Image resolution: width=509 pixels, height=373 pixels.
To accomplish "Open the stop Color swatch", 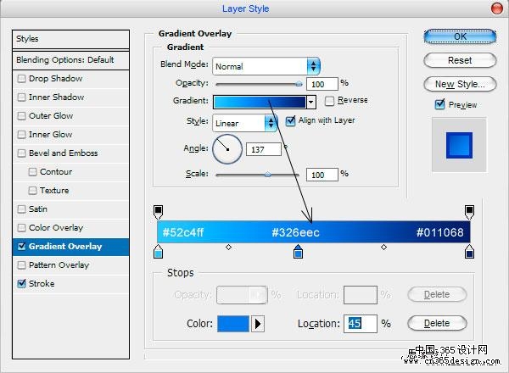I will [233, 324].
